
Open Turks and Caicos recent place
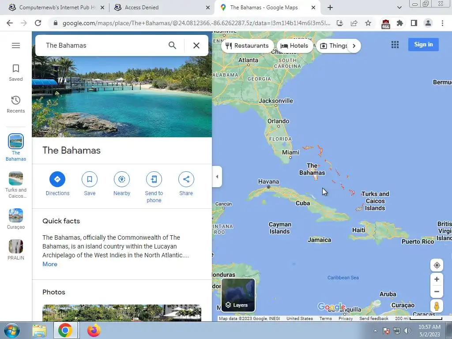coord(16,185)
